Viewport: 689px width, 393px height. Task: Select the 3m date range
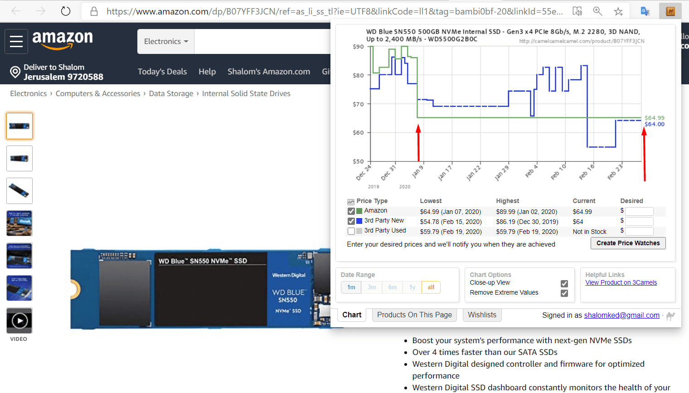(x=372, y=287)
